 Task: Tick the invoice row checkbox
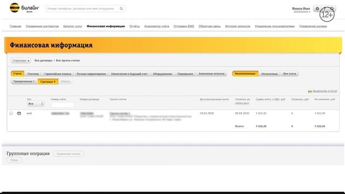click(x=11, y=113)
